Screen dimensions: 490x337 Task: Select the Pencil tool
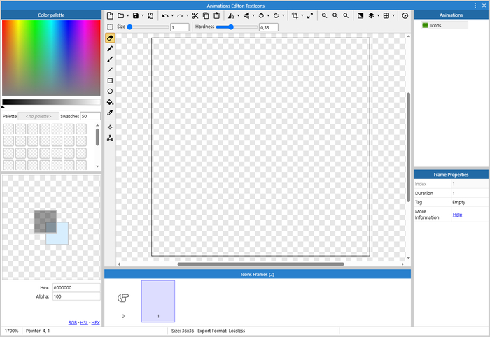[x=110, y=49]
